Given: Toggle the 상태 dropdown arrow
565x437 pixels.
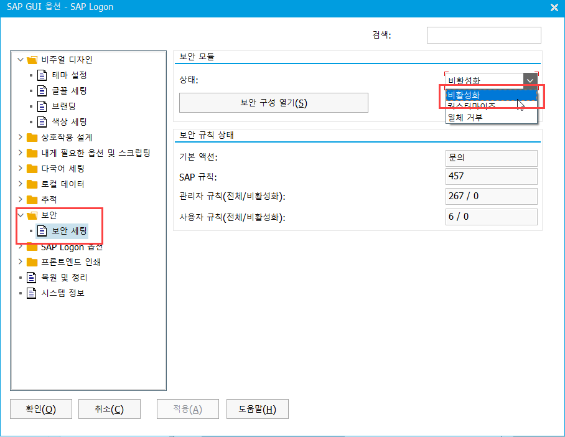Looking at the screenshot, I should 530,80.
